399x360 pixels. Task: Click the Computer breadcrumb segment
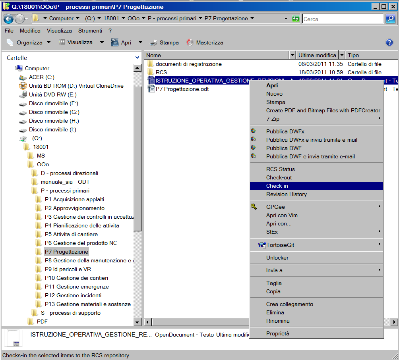(x=61, y=18)
